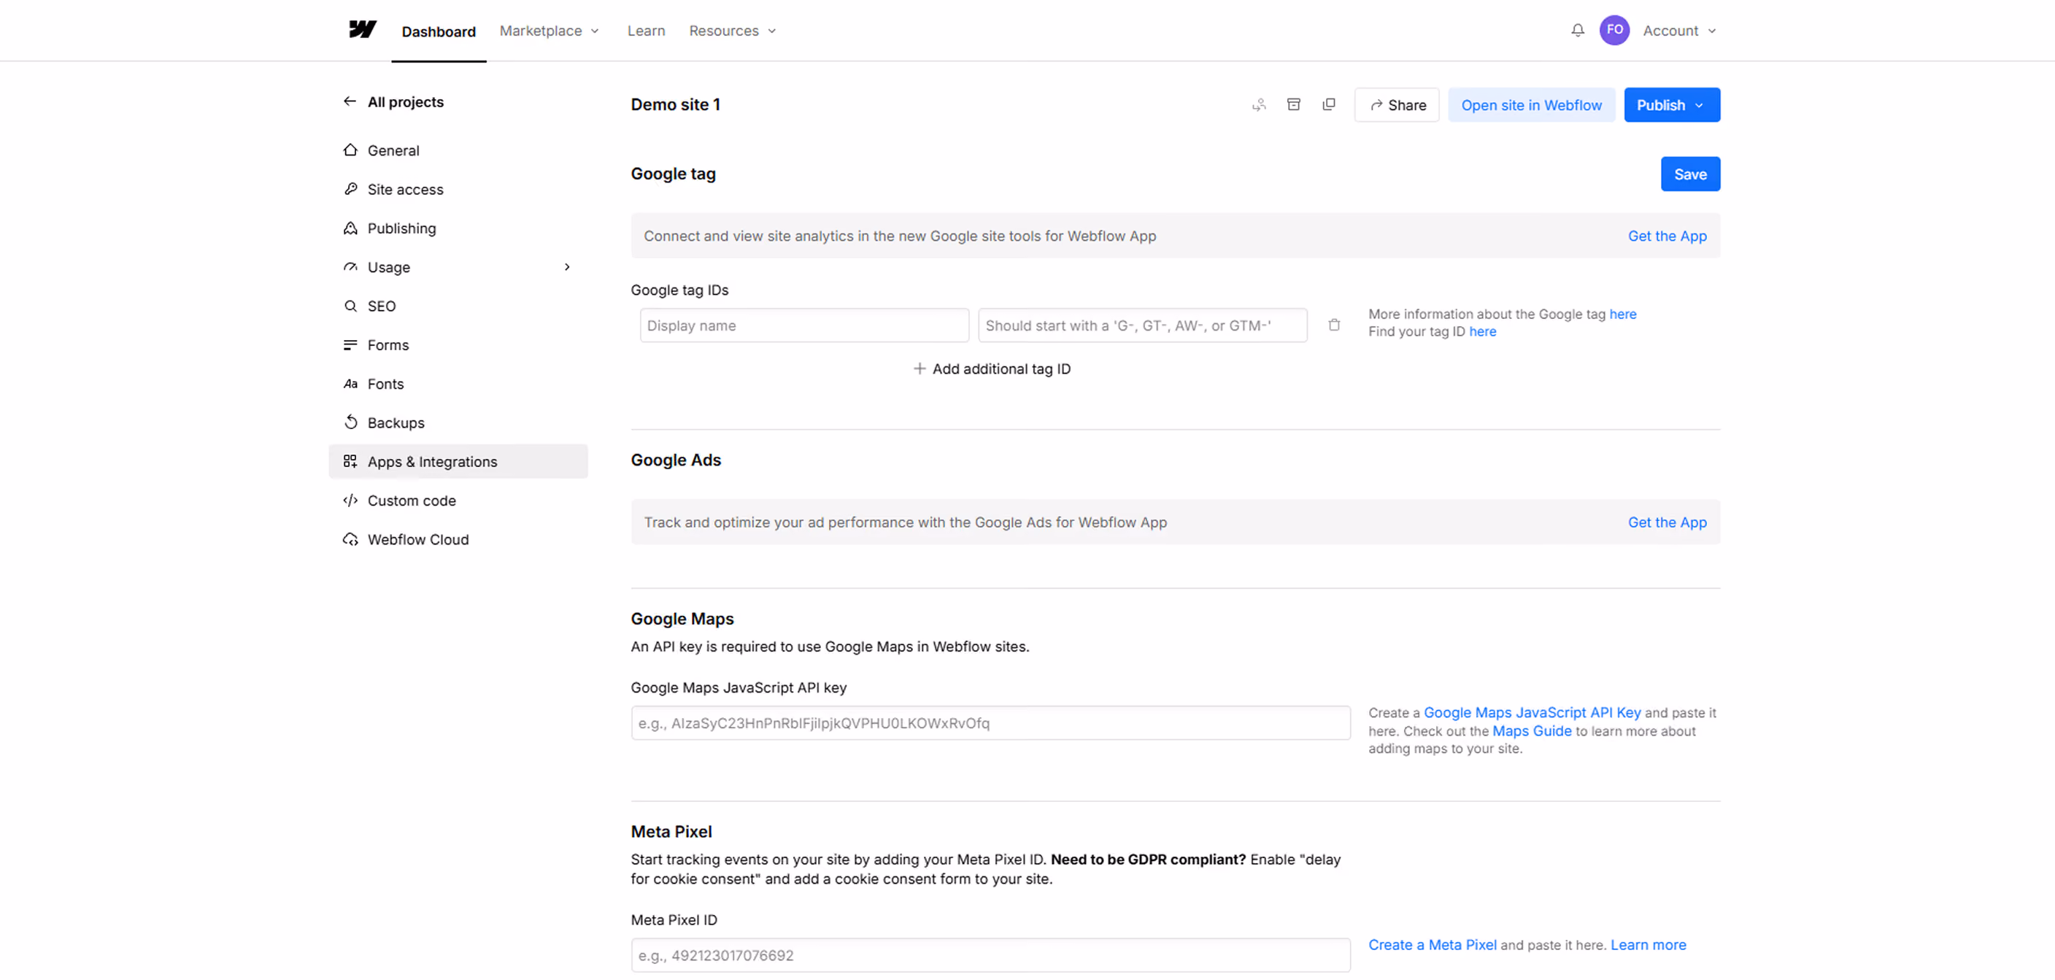The width and height of the screenshot is (2055, 980).
Task: Go to SEO settings
Action: (x=458, y=306)
